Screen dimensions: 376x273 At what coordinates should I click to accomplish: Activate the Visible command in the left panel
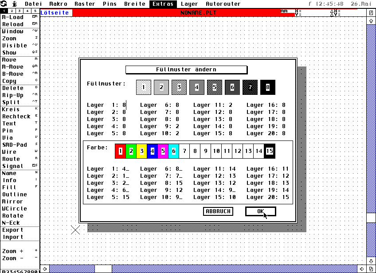point(15,46)
